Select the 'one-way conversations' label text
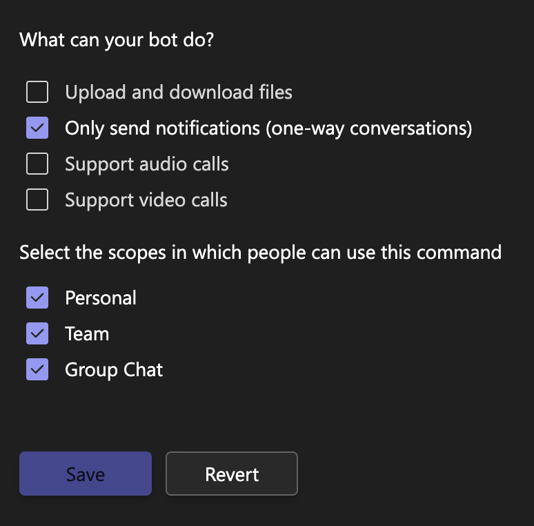 coord(369,128)
